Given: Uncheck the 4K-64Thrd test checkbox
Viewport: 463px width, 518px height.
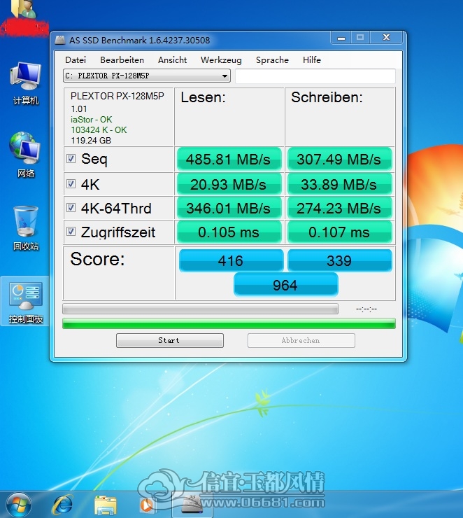Looking at the screenshot, I should tap(71, 207).
